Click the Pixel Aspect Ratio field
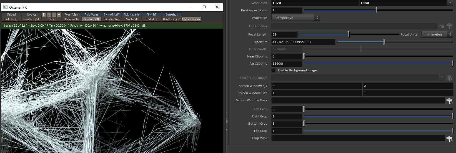456x153 pixels. [287, 10]
